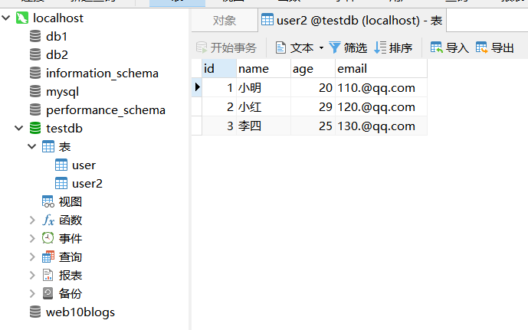Click the web10blogs database icon
Screen dimensions: 528x330
35,312
